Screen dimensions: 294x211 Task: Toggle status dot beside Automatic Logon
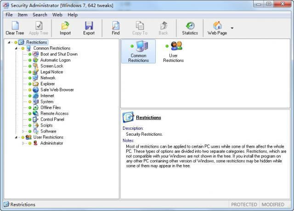(30, 60)
